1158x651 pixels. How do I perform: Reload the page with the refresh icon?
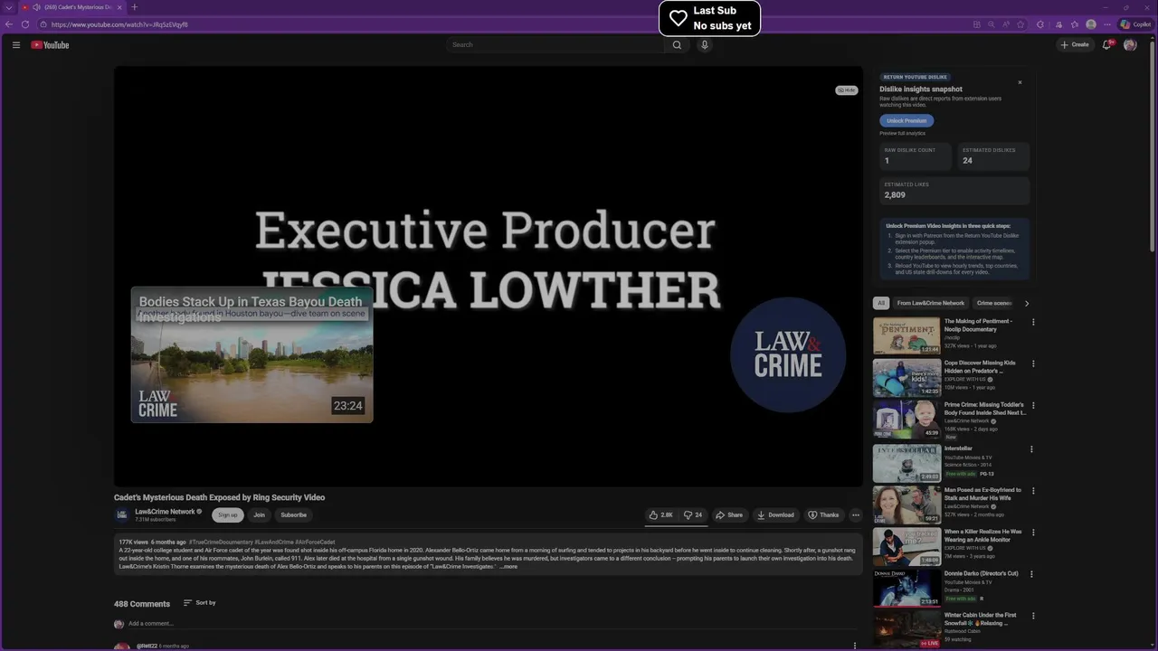coord(25,24)
